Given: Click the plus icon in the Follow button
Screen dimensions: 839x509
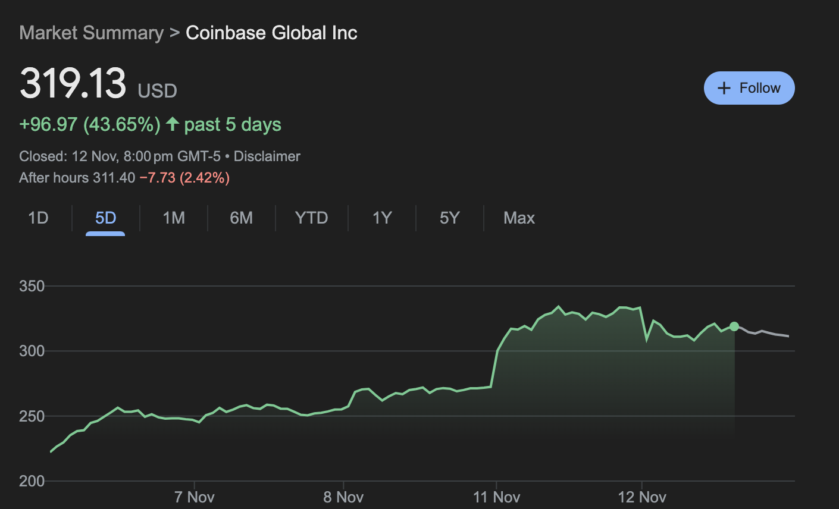Looking at the screenshot, I should tap(724, 87).
